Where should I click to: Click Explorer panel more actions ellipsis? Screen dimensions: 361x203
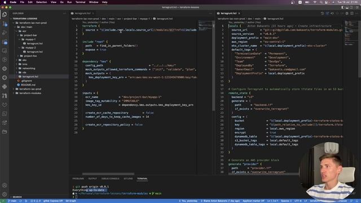(x=64, y=14)
